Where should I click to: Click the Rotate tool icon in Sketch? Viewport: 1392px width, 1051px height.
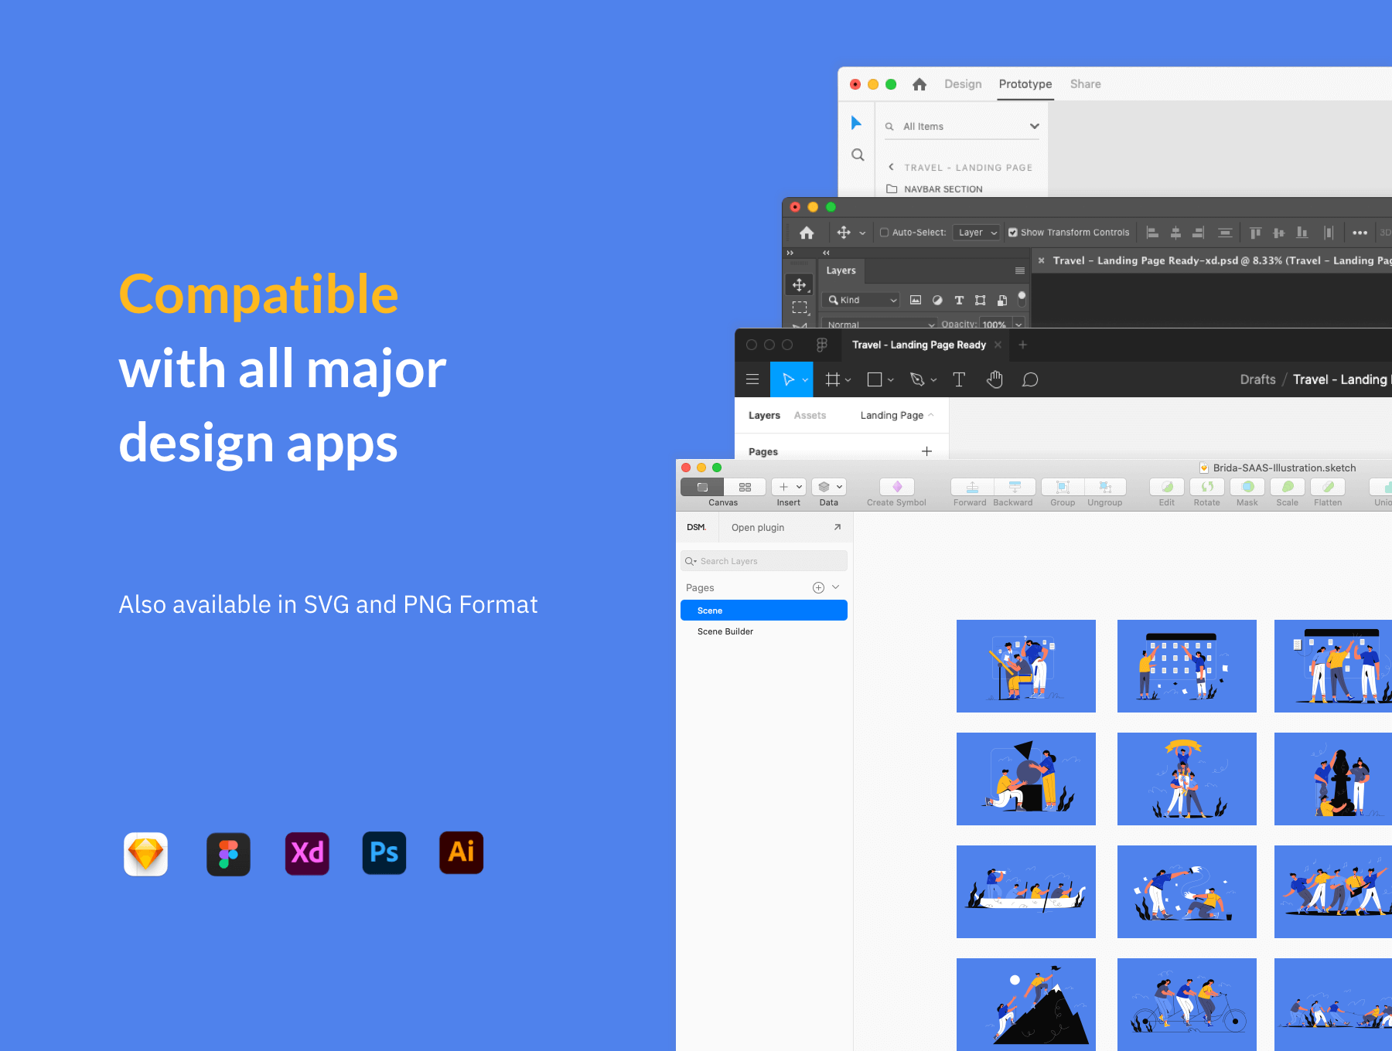point(1207,487)
